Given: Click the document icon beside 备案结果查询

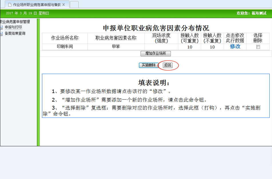Looking at the screenshot, I should coord(1,34).
